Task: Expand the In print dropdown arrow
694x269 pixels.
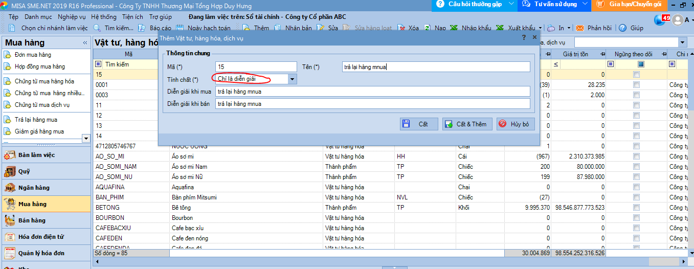Action: (x=569, y=28)
